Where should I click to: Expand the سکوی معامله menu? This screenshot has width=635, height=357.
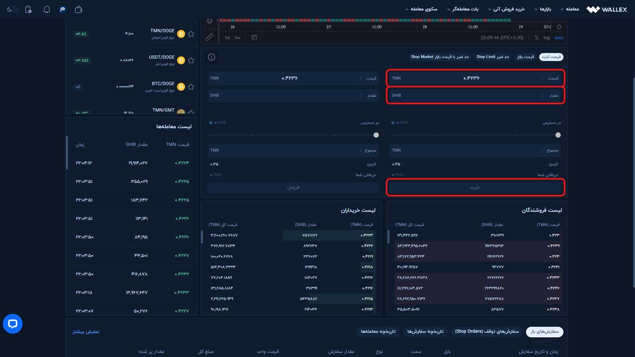(421, 9)
